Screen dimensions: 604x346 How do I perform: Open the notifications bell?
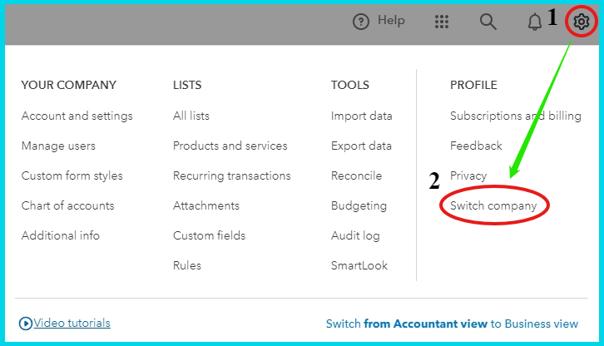click(535, 22)
